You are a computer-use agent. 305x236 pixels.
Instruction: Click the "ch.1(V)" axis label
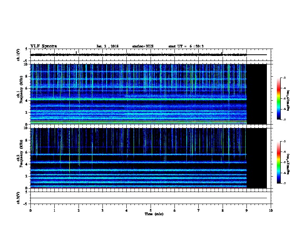tap(18, 55)
